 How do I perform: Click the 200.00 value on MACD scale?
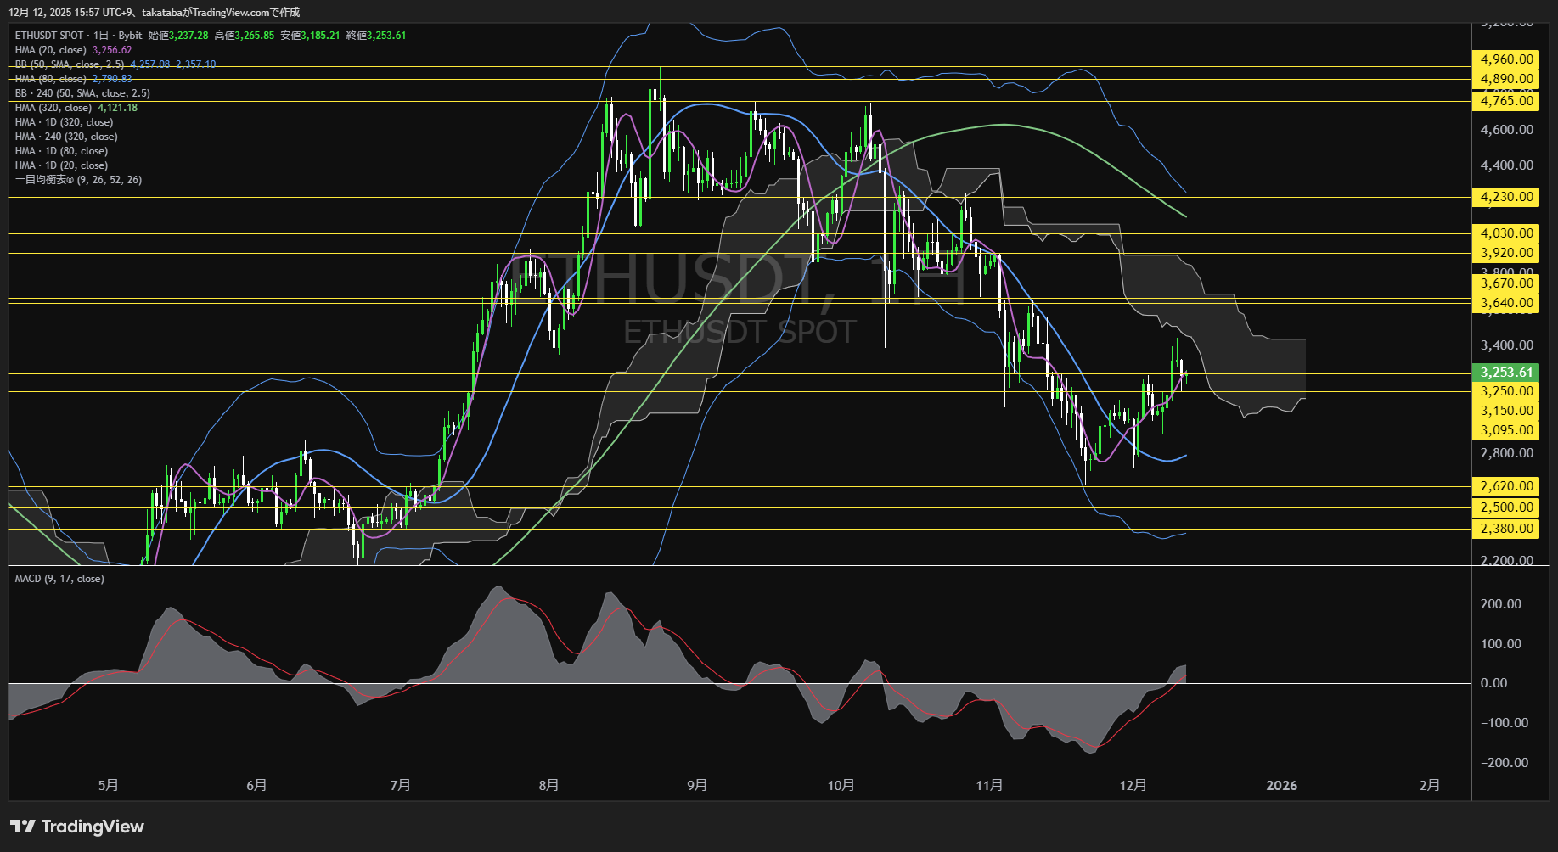click(x=1500, y=604)
